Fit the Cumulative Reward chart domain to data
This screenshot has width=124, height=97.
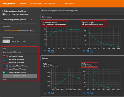point(52,51)
